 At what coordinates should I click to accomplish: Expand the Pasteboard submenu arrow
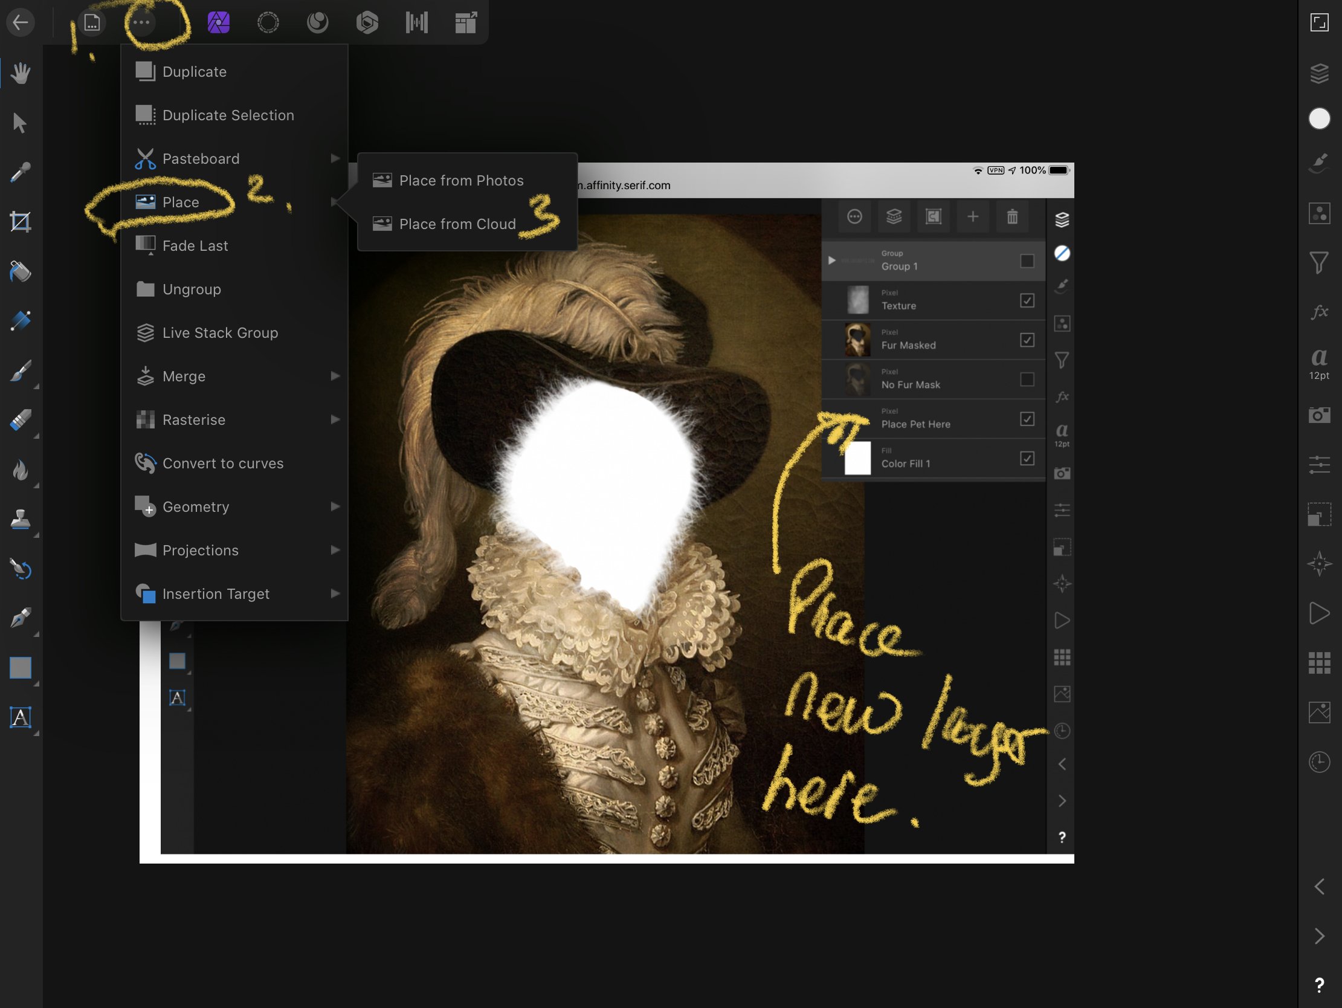click(x=335, y=158)
